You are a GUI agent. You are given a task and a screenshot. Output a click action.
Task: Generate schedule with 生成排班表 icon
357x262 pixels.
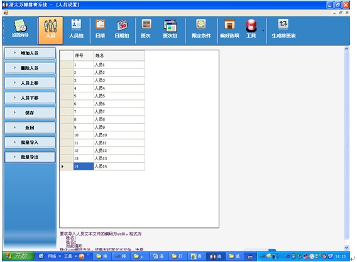[283, 29]
